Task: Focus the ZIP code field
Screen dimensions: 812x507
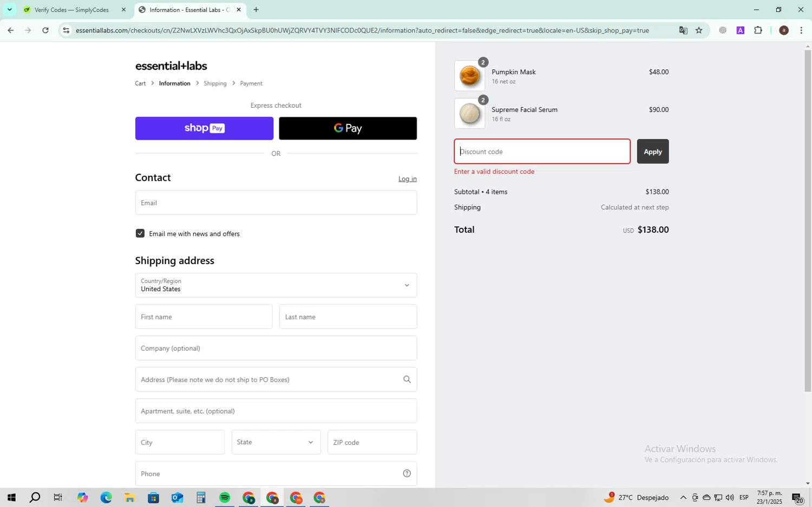Action: coord(372,442)
